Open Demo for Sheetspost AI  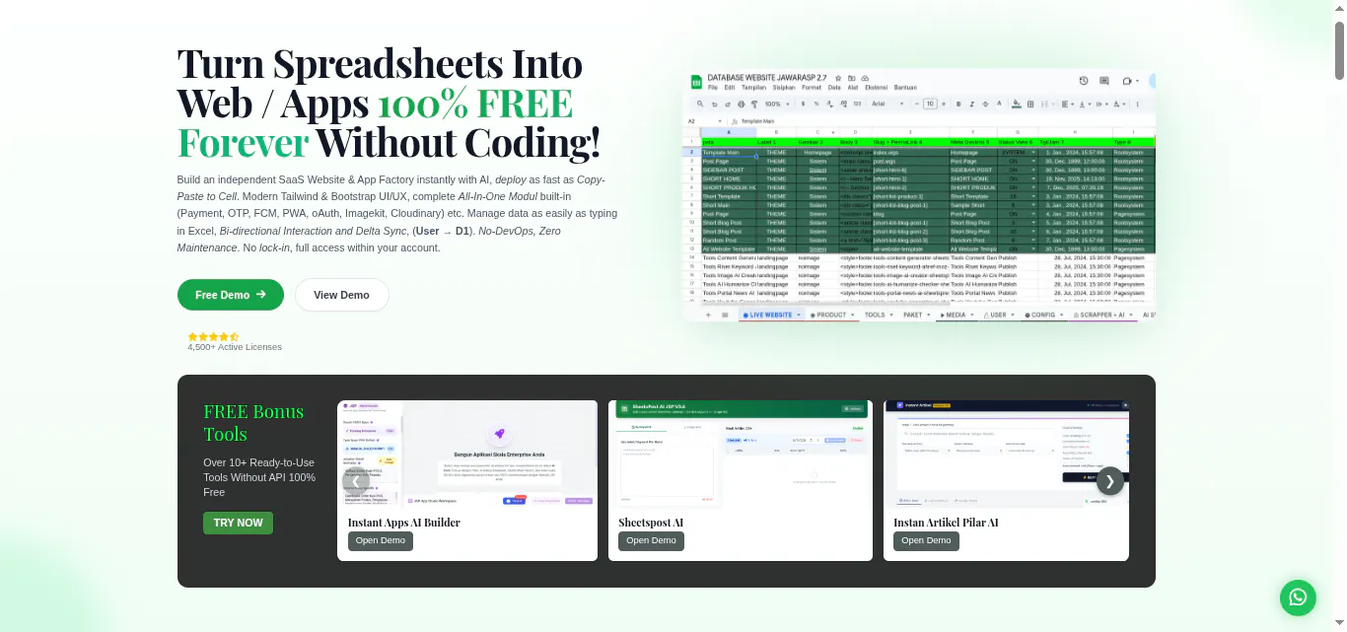tap(651, 540)
